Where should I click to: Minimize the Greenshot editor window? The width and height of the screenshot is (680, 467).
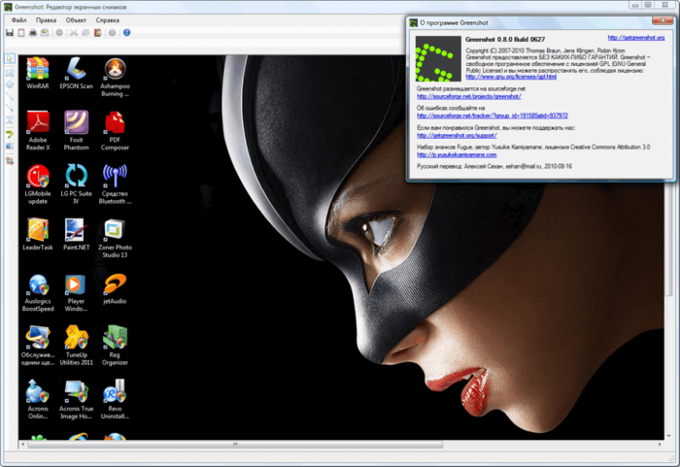pos(635,5)
